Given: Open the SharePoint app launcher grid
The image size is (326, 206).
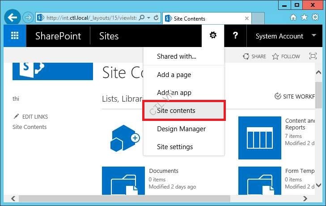Looking at the screenshot, I should point(15,36).
